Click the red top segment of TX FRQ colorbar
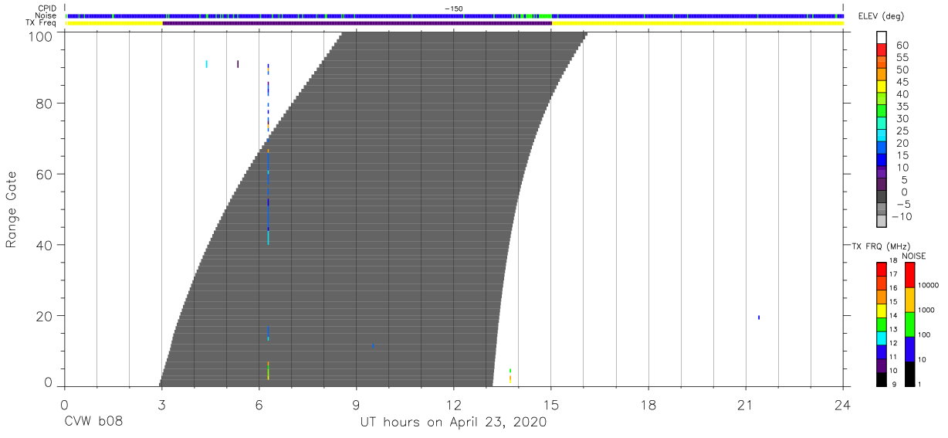The width and height of the screenshot is (948, 438). [882, 269]
